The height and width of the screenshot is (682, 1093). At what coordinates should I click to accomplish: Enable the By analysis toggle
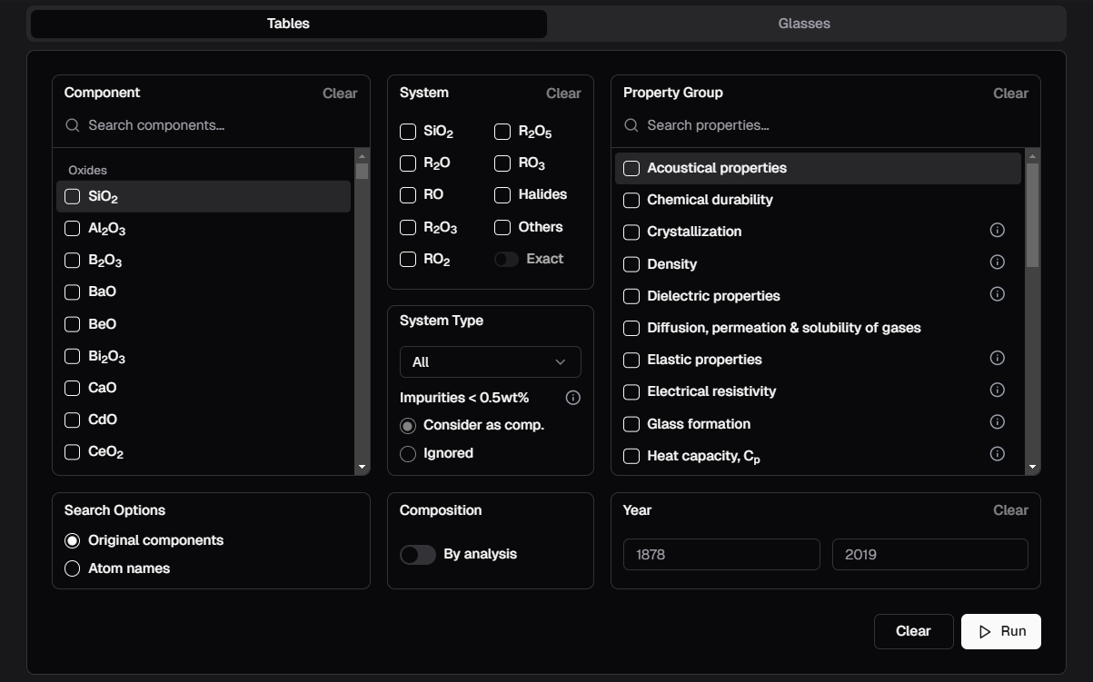[418, 555]
